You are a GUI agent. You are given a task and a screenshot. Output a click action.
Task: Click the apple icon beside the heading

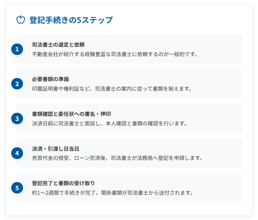tap(20, 20)
